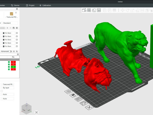Click the Add object cube icon
This screenshot has width=153, height=115.
[x=84, y=10]
